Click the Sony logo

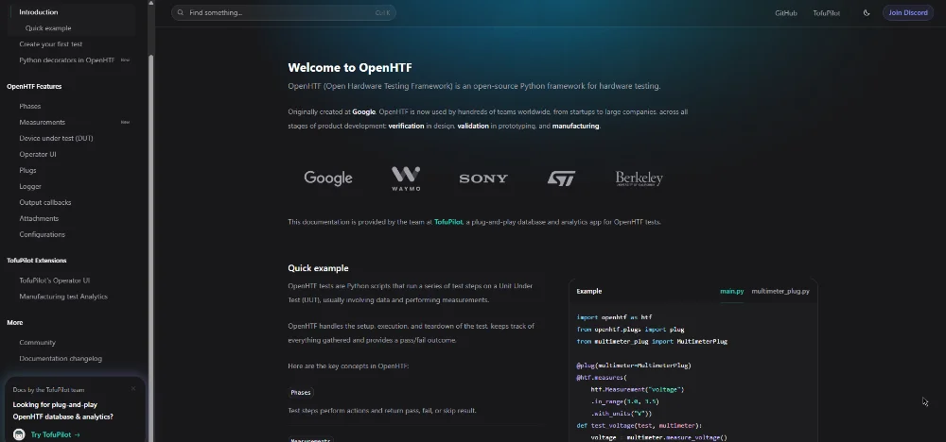tap(483, 178)
